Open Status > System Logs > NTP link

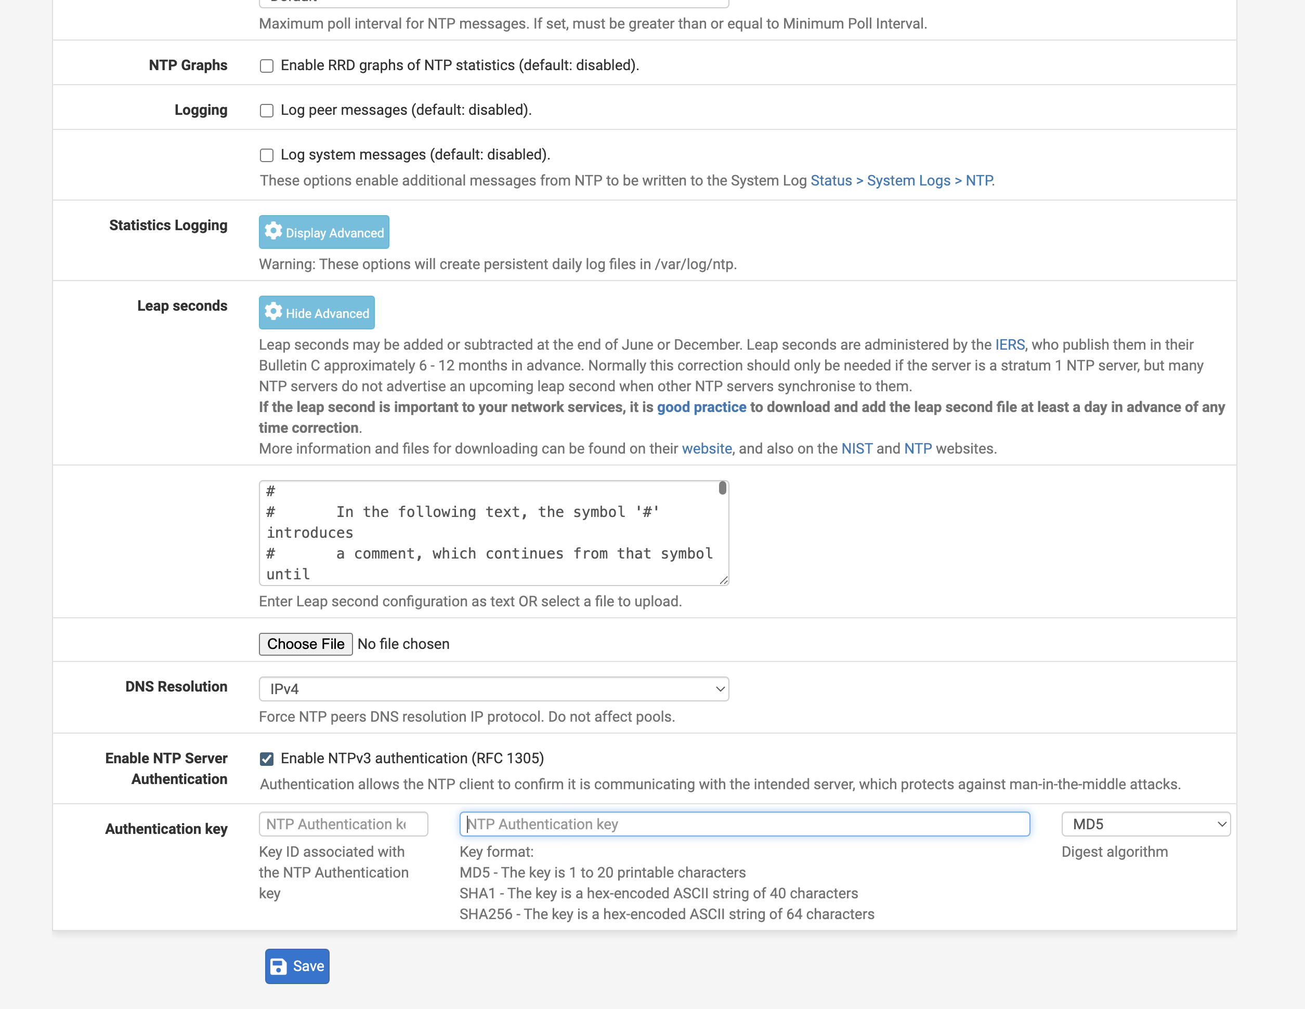click(901, 180)
